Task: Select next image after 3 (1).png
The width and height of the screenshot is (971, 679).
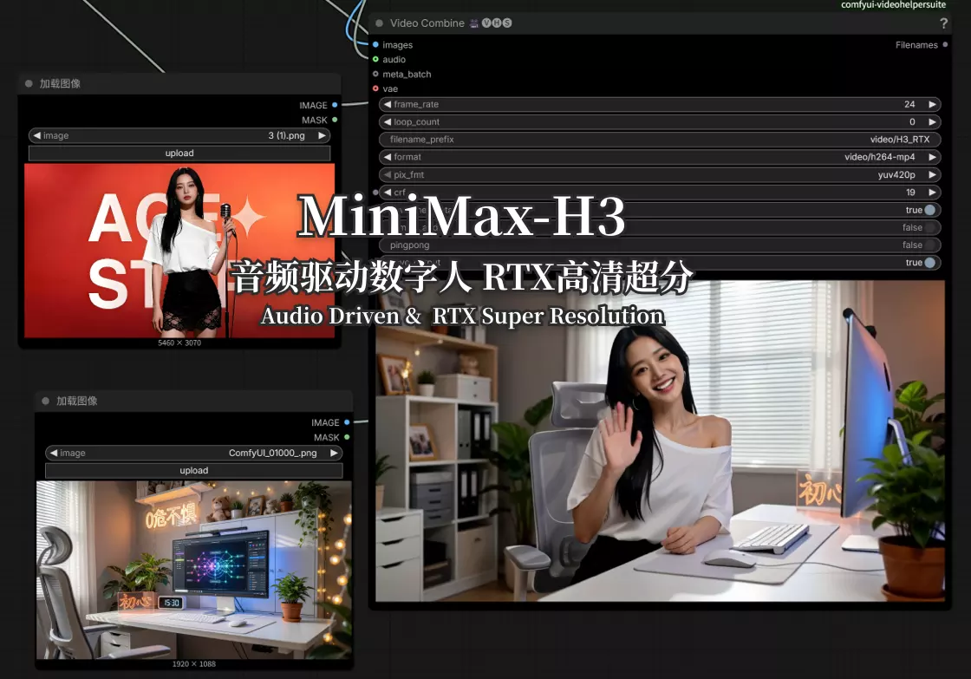Action: (x=322, y=135)
